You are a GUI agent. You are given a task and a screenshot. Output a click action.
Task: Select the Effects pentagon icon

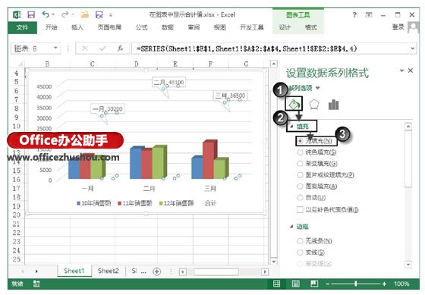(314, 105)
